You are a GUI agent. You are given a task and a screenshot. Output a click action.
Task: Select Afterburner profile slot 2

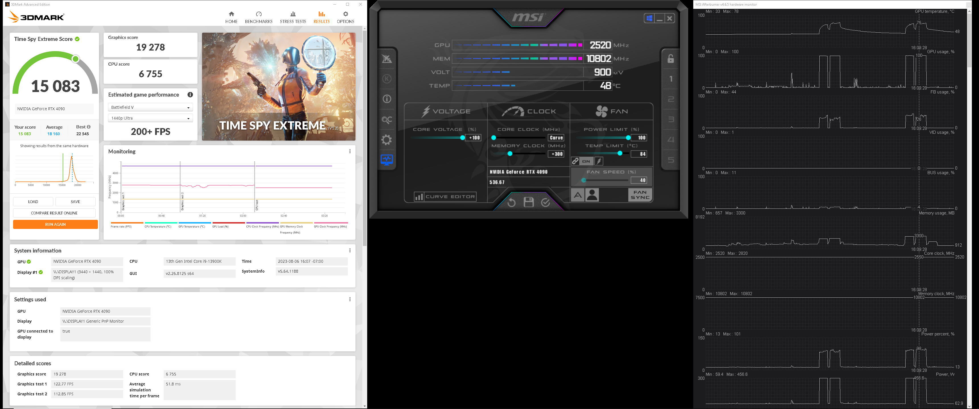(671, 99)
